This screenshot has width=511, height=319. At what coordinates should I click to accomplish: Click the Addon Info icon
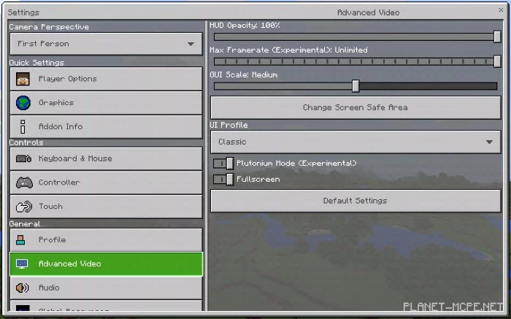[23, 126]
